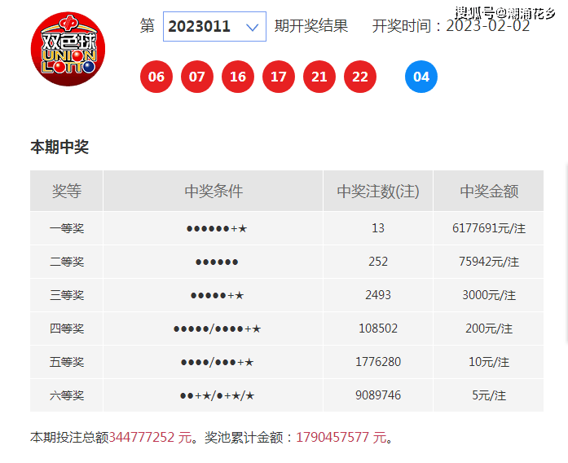The width and height of the screenshot is (568, 463).
Task: Select red ball number 06
Action: click(156, 77)
